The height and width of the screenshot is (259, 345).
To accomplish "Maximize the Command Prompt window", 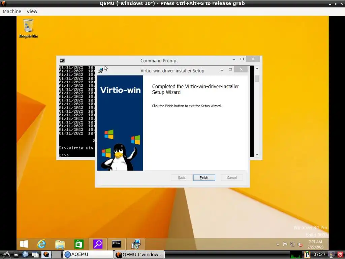I will pyautogui.click(x=242, y=59).
